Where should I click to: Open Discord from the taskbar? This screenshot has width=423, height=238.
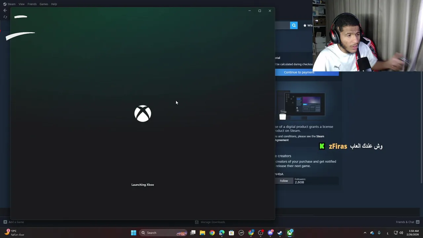pos(270,233)
